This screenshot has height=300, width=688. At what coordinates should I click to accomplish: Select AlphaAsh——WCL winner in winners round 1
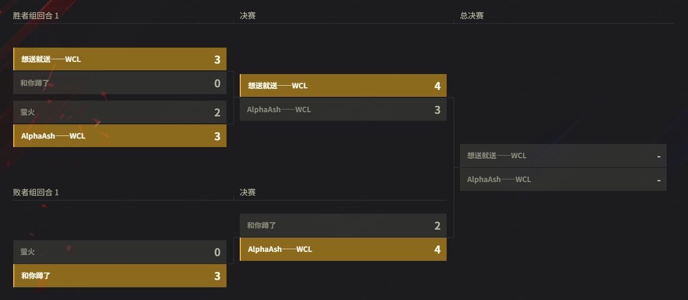(120, 136)
